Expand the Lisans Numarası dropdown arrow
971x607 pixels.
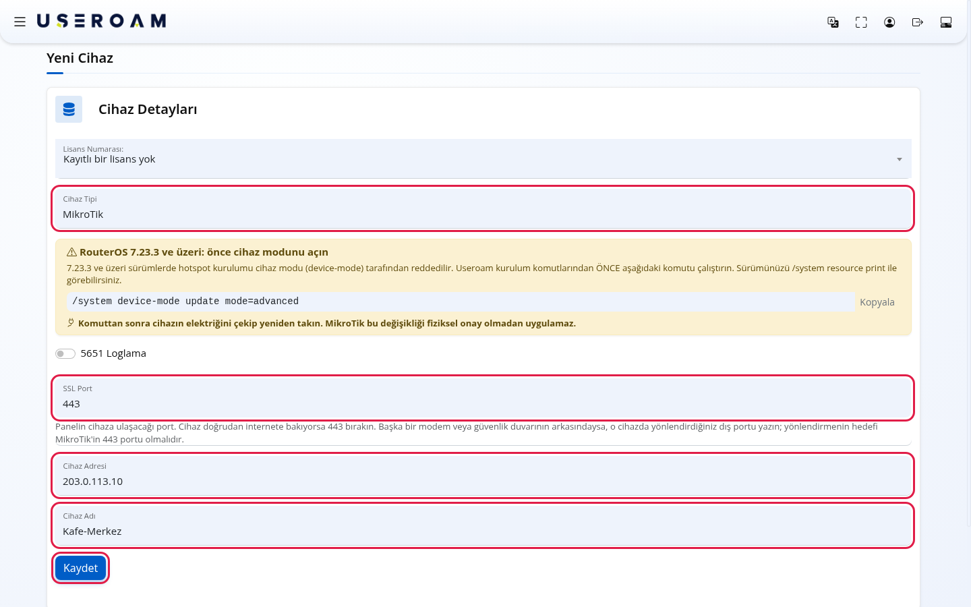coord(899,159)
